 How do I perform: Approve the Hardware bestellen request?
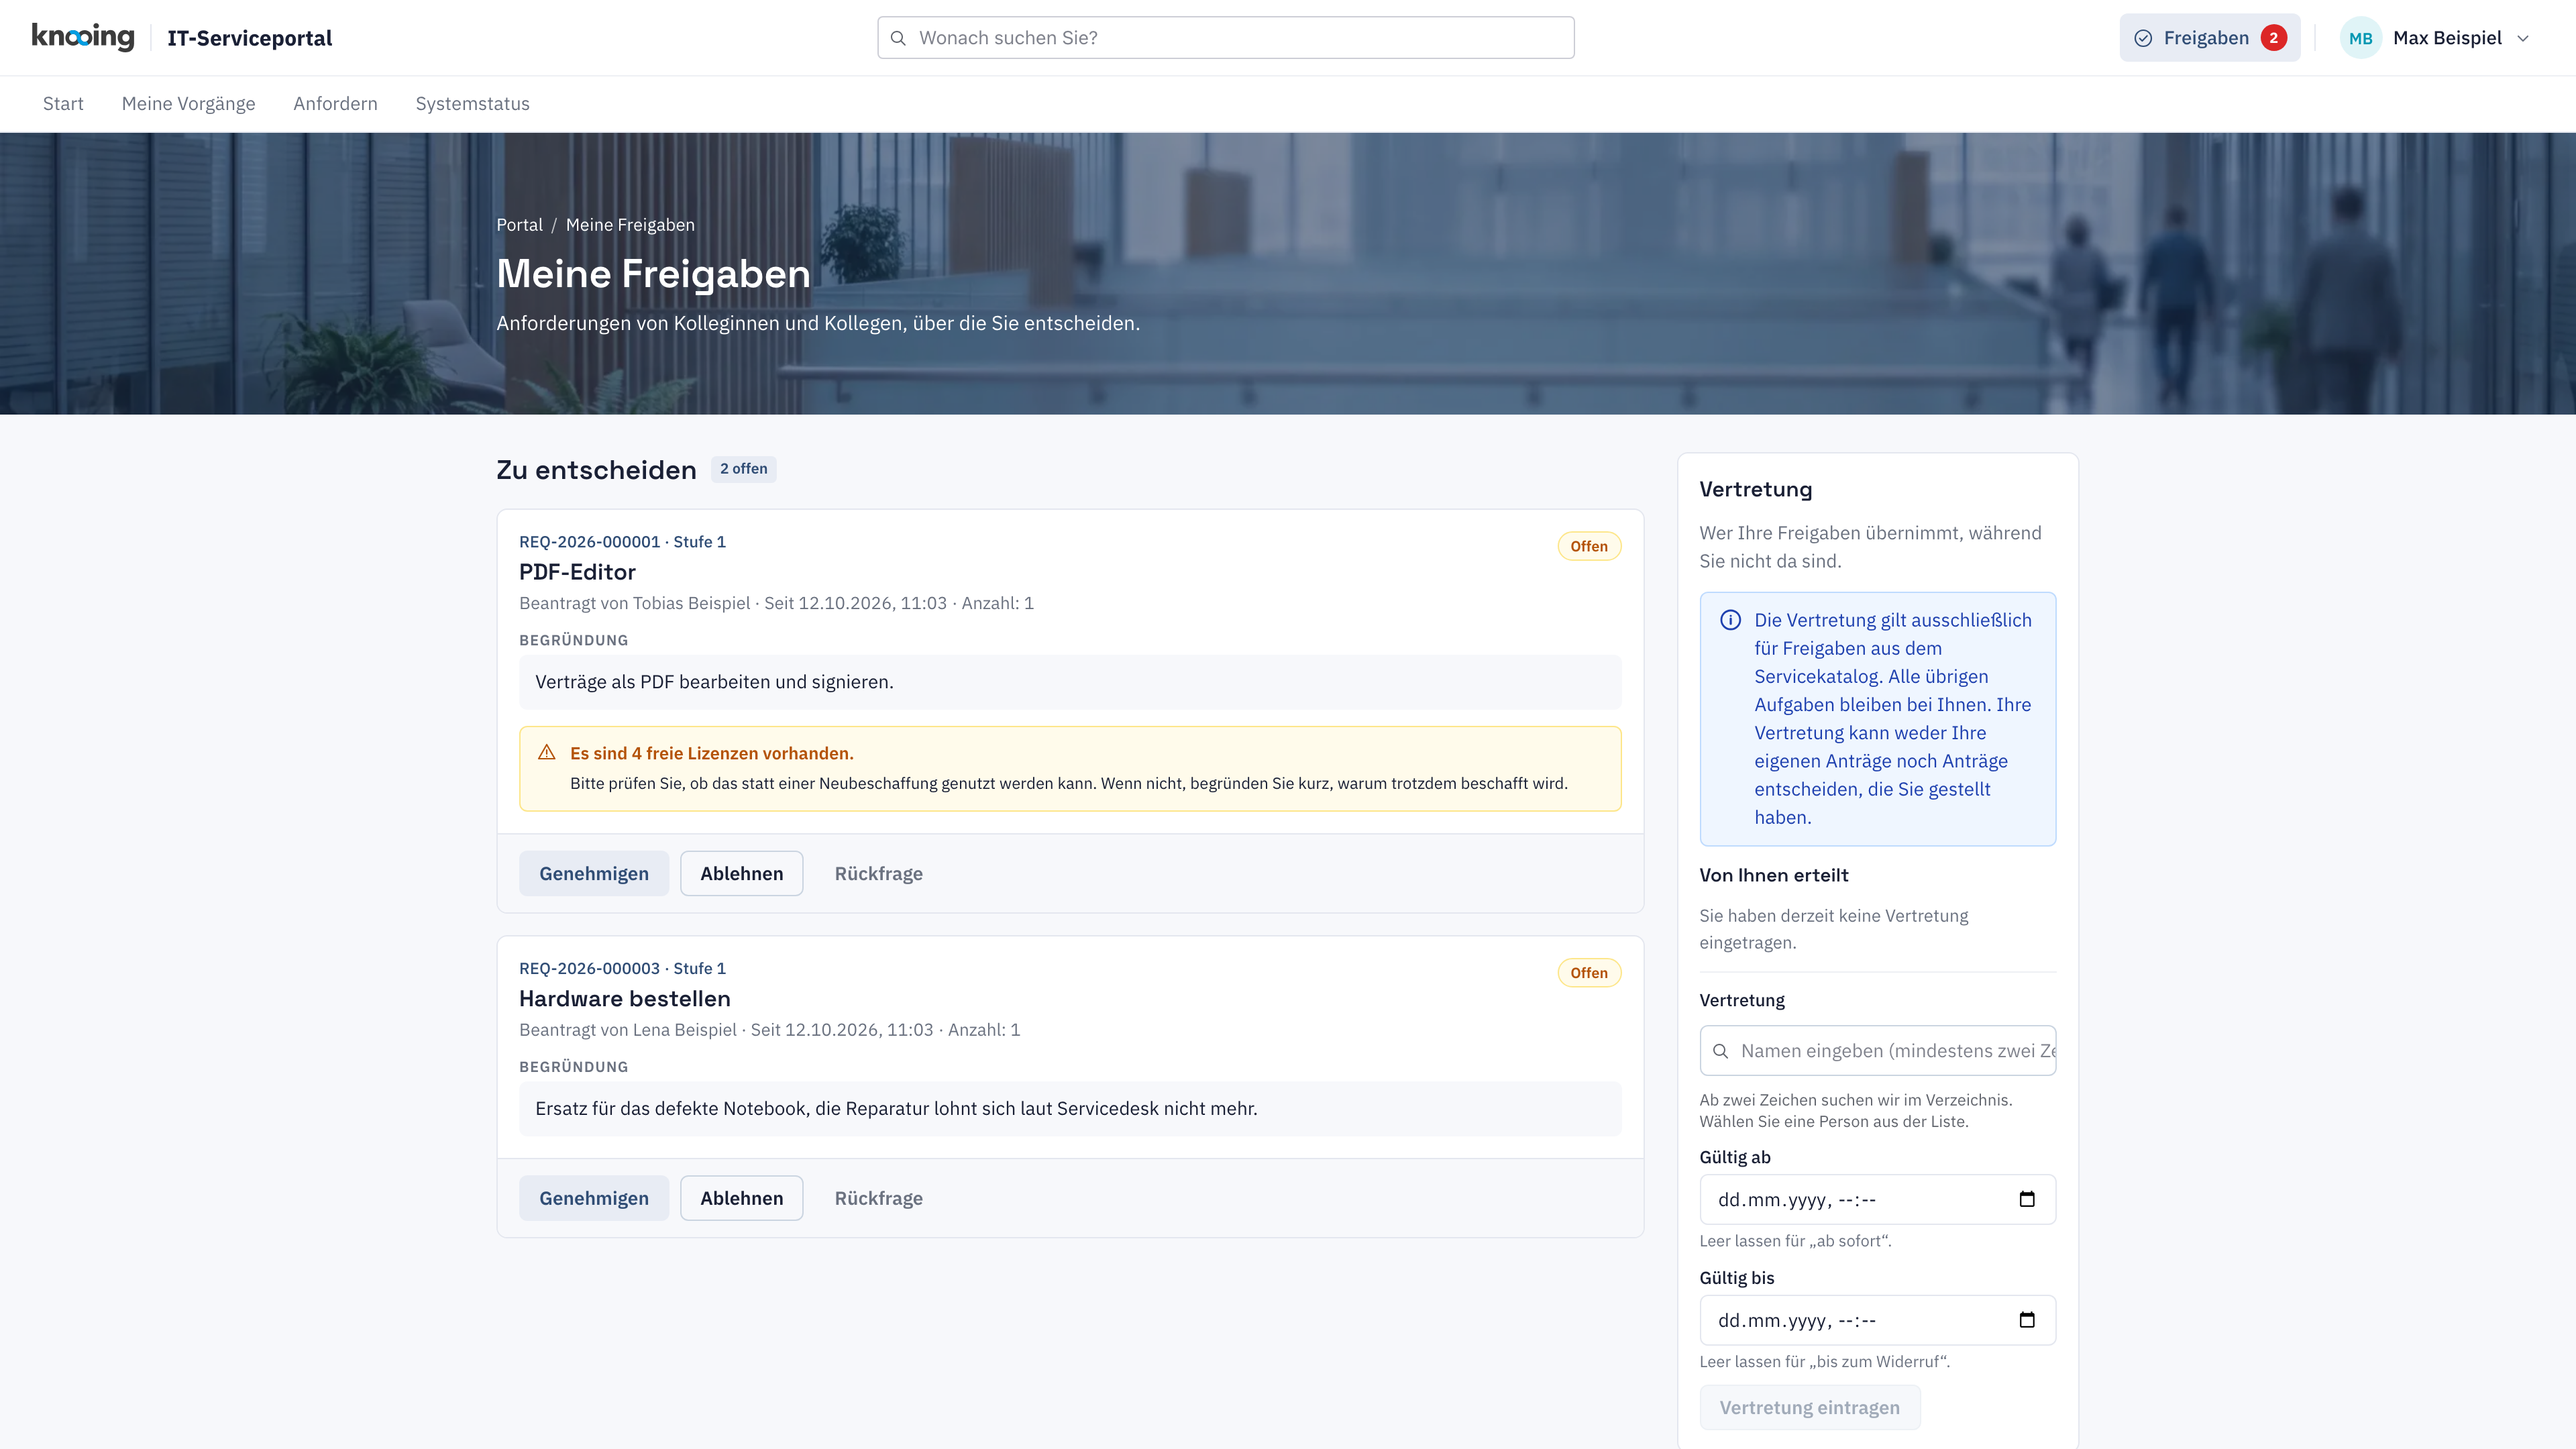click(594, 1198)
